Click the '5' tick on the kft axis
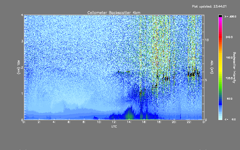Viewport: 240px width, 150px height. click(x=206, y=80)
